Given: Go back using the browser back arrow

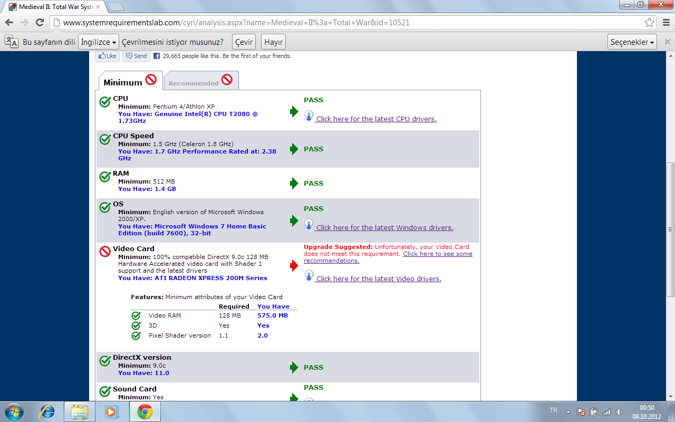Looking at the screenshot, I should (x=9, y=23).
